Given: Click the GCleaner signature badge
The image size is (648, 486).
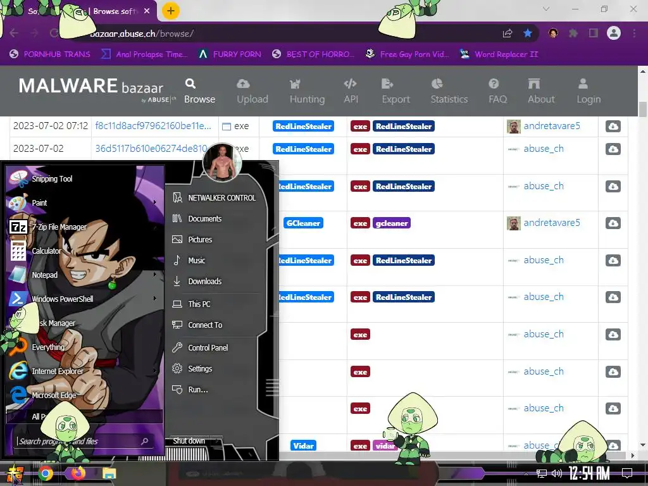Looking at the screenshot, I should pyautogui.click(x=303, y=223).
